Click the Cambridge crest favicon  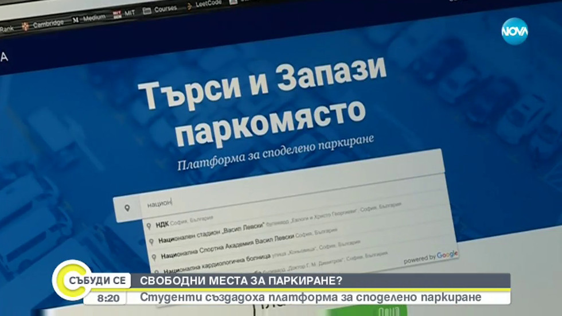tap(25, 26)
